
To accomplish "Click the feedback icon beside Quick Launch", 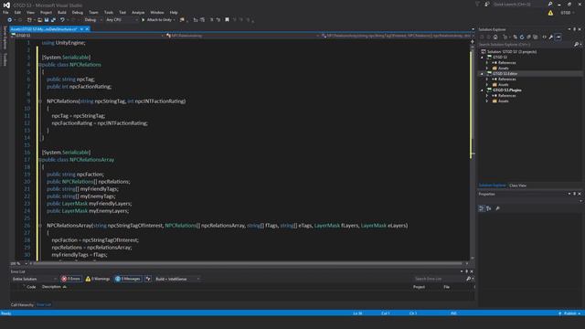I will coord(487,4).
